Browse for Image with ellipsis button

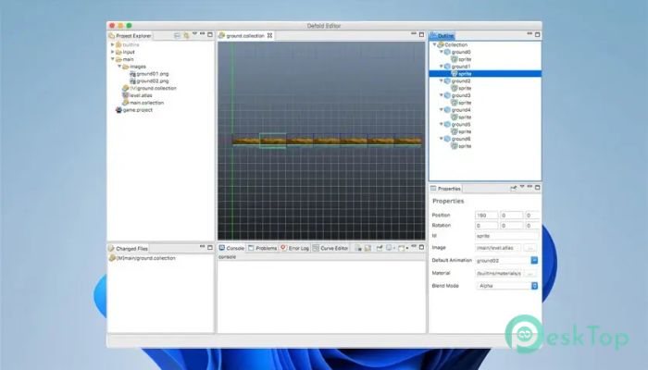(x=530, y=248)
